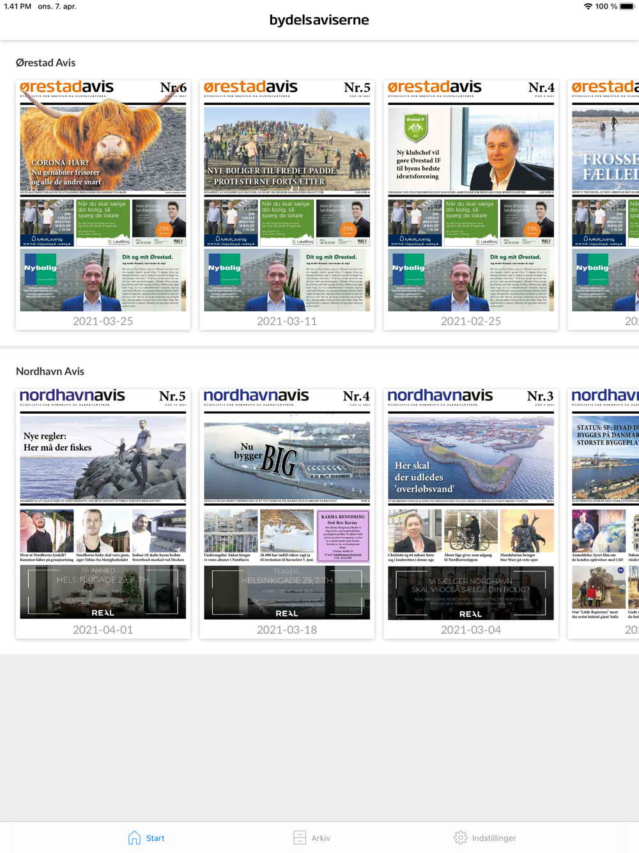Tap the bydelsaviserne title

319,20
